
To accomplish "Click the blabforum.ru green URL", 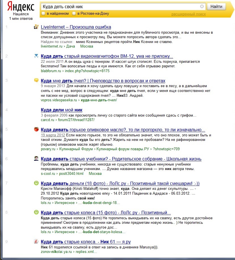I will (51, 71).
